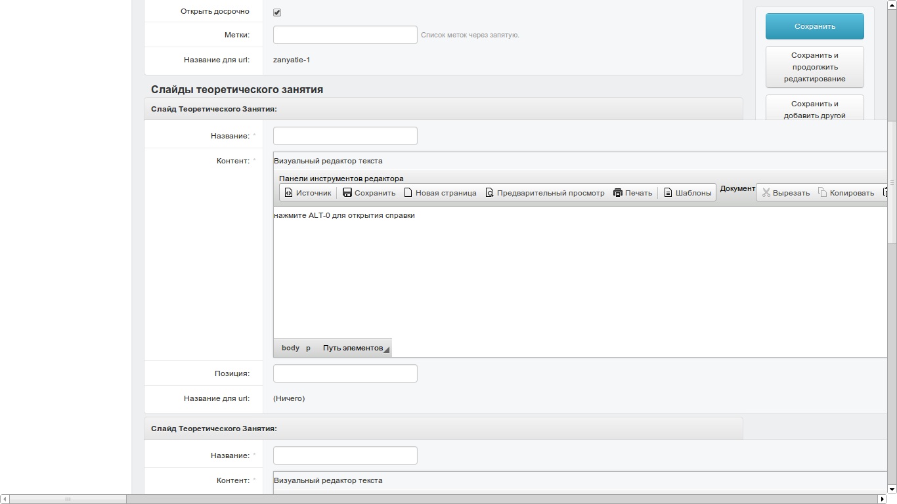
Task: Click the horizontal scrollbar thumb
Action: [x=68, y=499]
